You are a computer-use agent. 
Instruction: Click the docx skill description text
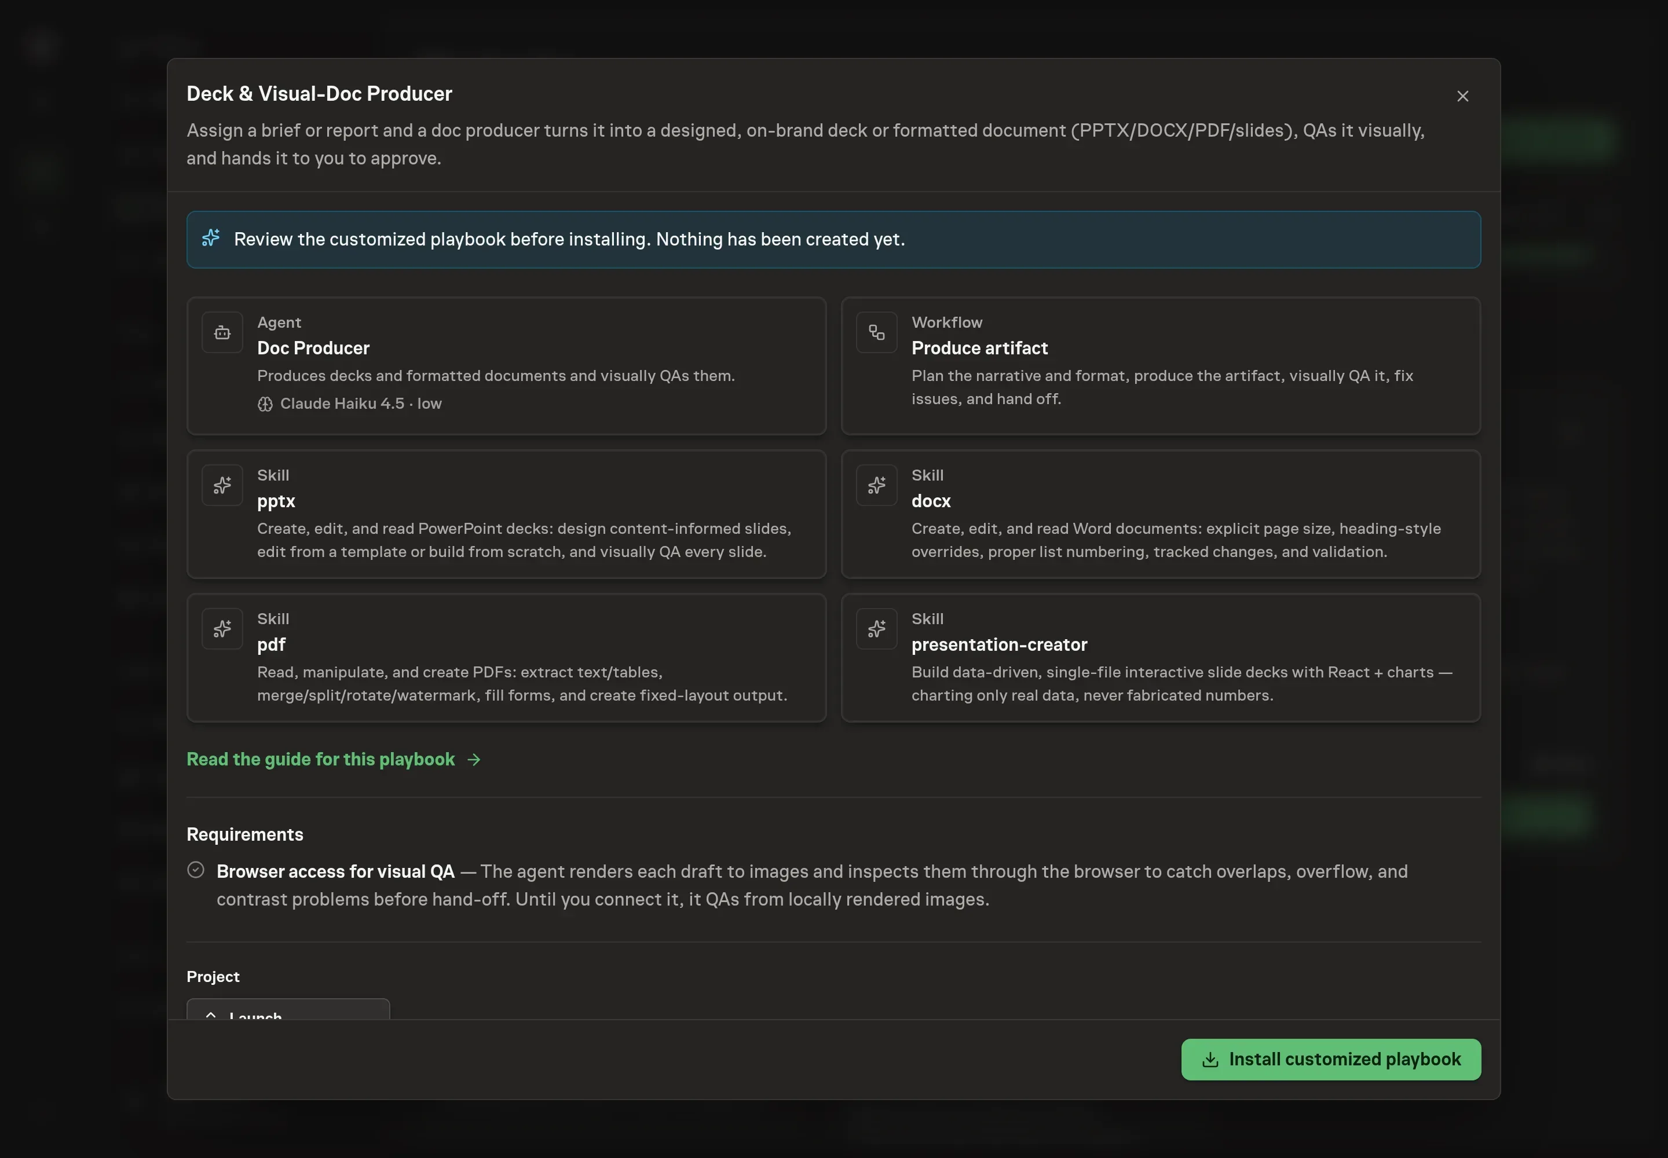coord(1176,541)
